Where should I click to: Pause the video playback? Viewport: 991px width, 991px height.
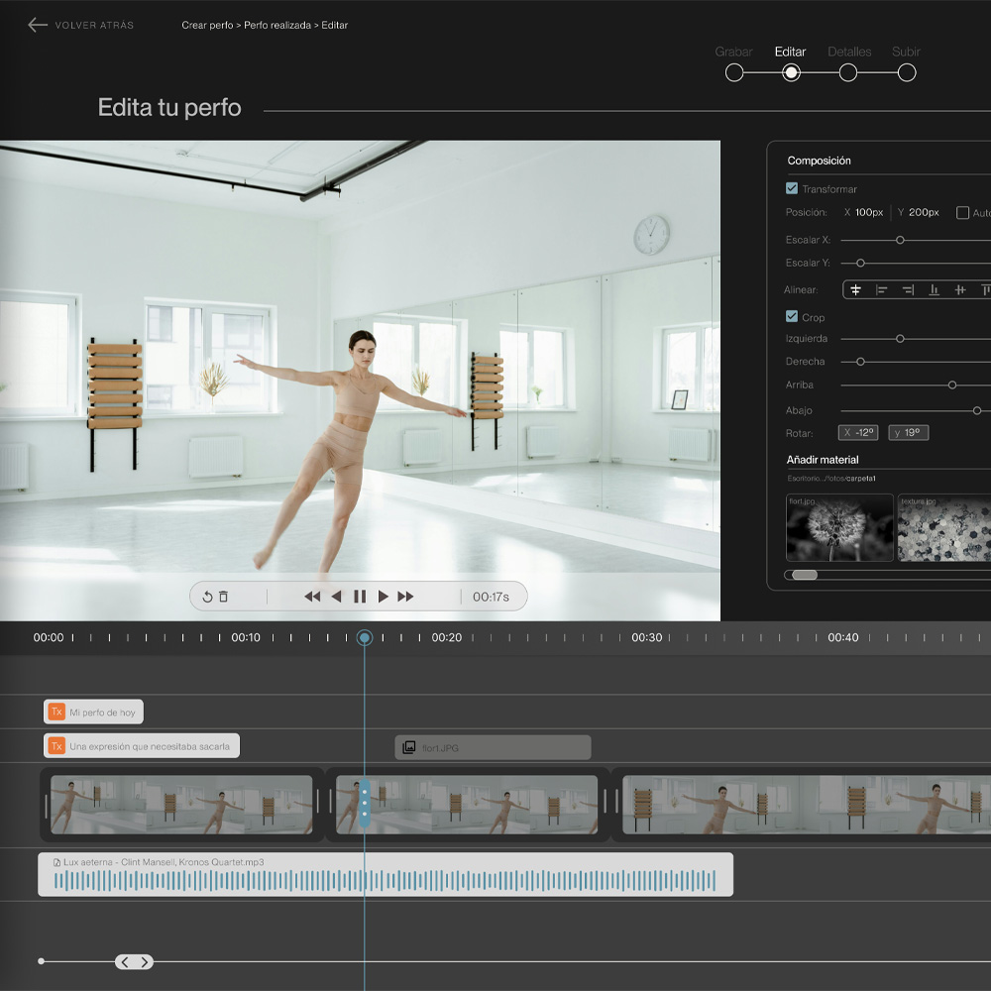tap(360, 597)
